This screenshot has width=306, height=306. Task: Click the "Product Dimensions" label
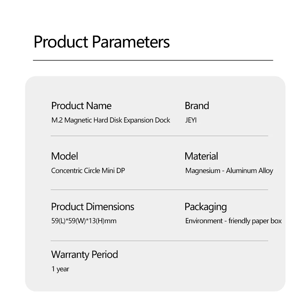point(93,207)
